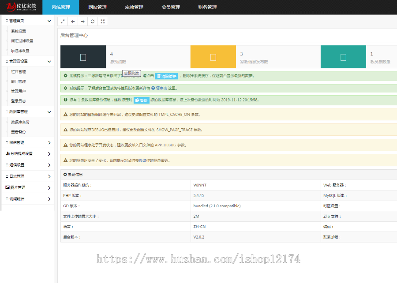Viewport: 397px width, 283px height.
Task: Click warning icon of APP_DEBUG alert
Action: point(66,145)
